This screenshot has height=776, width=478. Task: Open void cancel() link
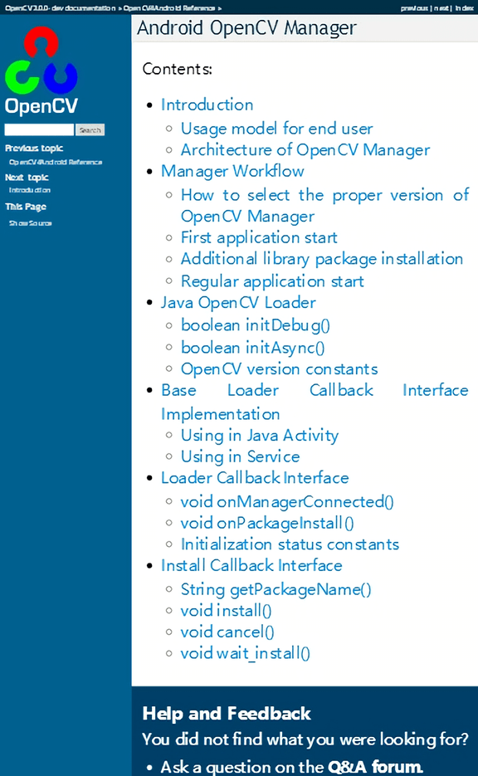(x=227, y=632)
